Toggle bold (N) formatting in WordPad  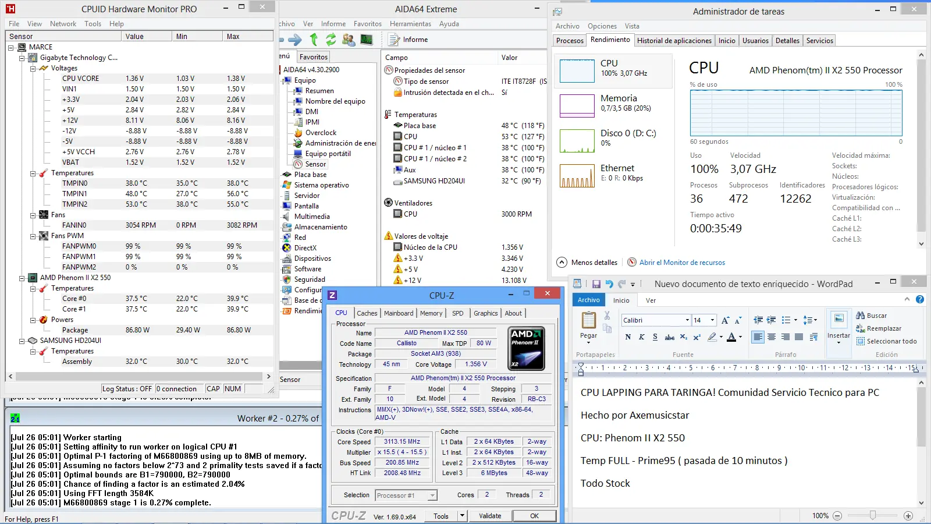pyautogui.click(x=628, y=337)
